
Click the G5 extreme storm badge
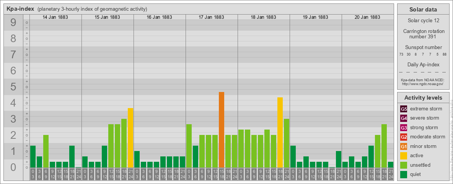(404, 109)
